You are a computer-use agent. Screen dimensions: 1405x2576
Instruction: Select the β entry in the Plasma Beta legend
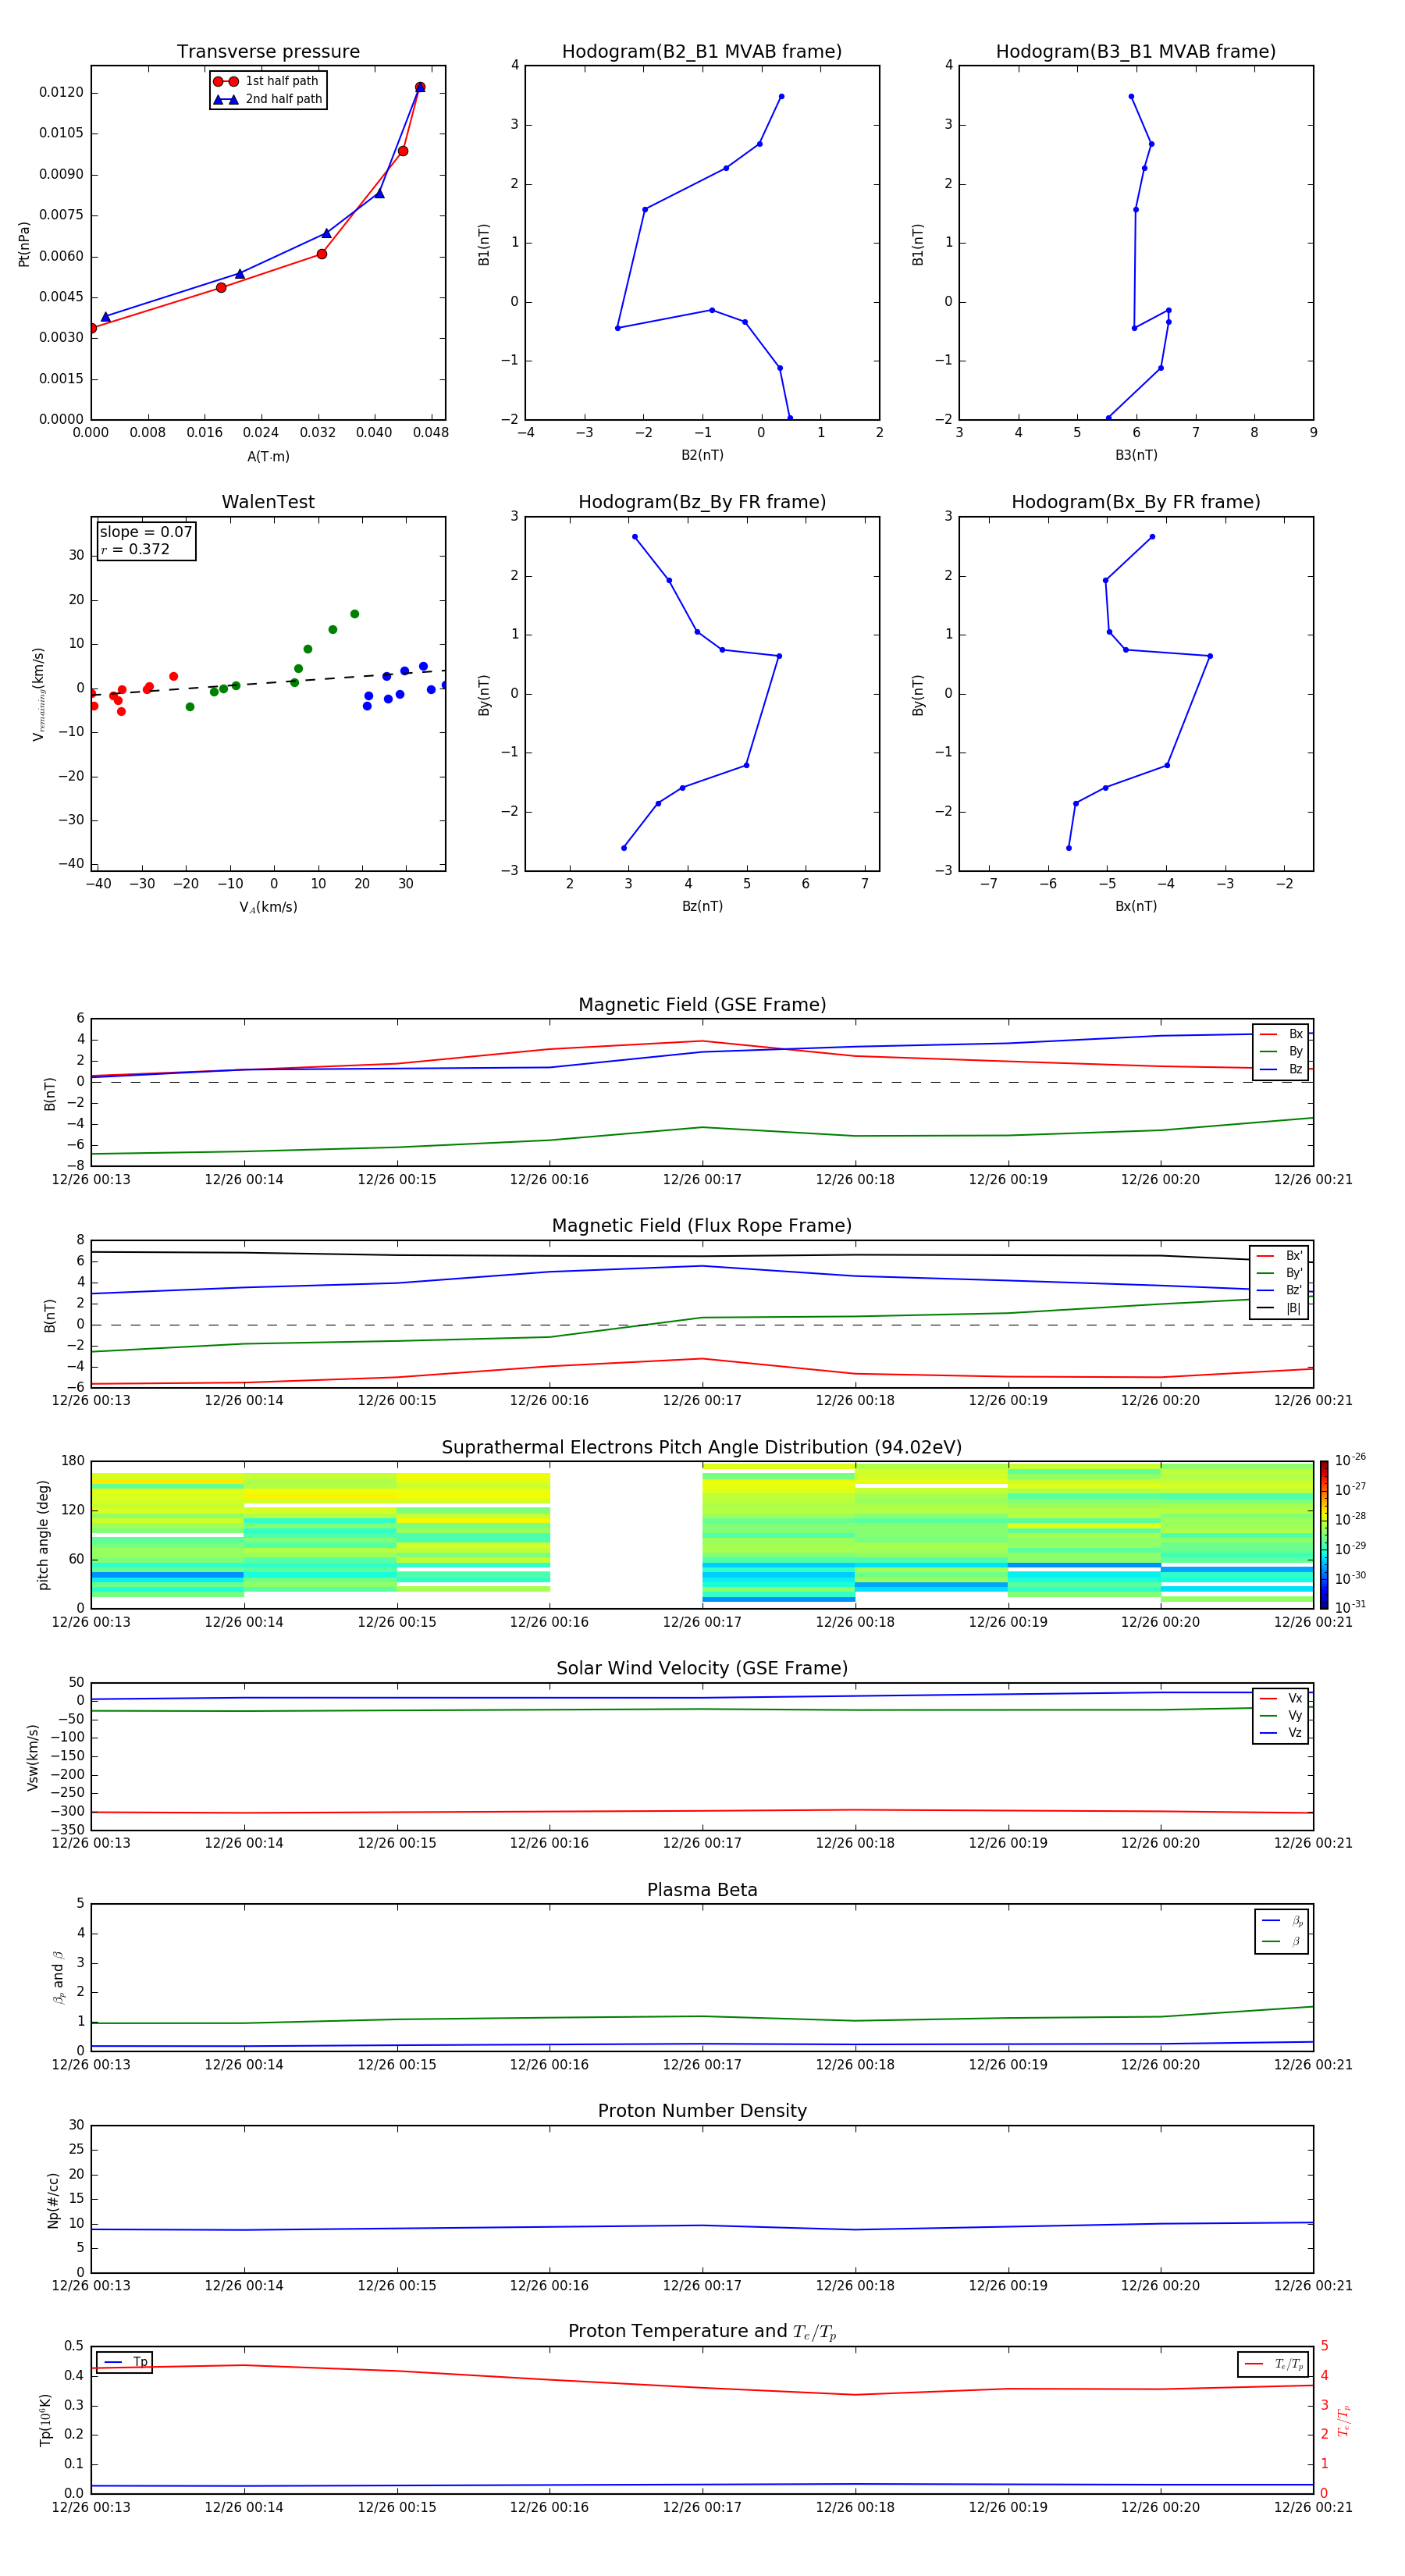tap(1282, 1942)
